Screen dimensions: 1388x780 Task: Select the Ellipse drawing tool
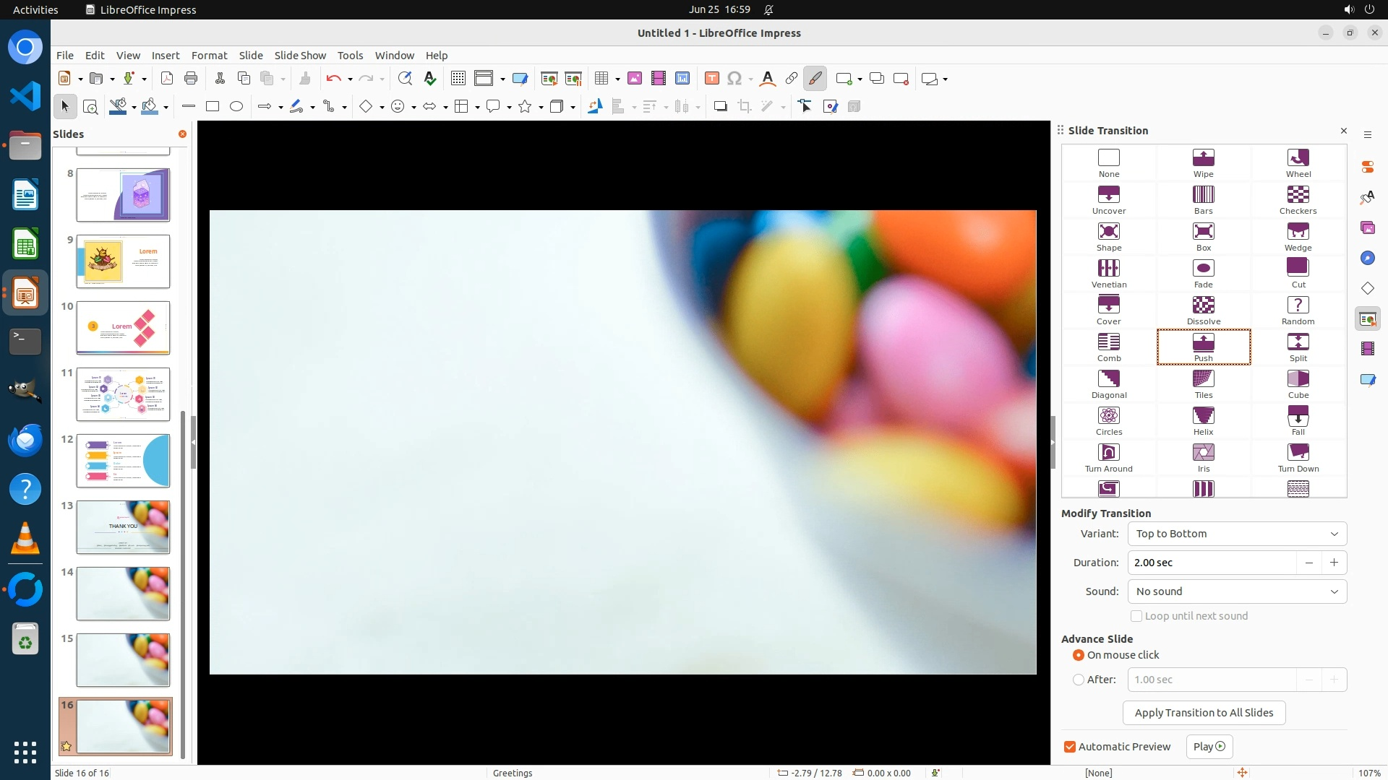click(x=236, y=107)
